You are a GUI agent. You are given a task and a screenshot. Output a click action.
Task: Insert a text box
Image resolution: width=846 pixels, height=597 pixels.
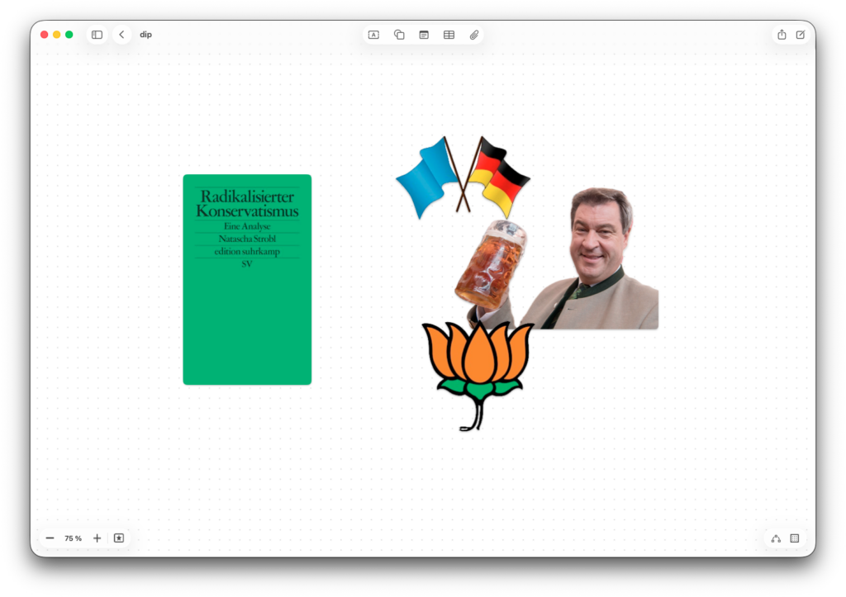tap(373, 35)
